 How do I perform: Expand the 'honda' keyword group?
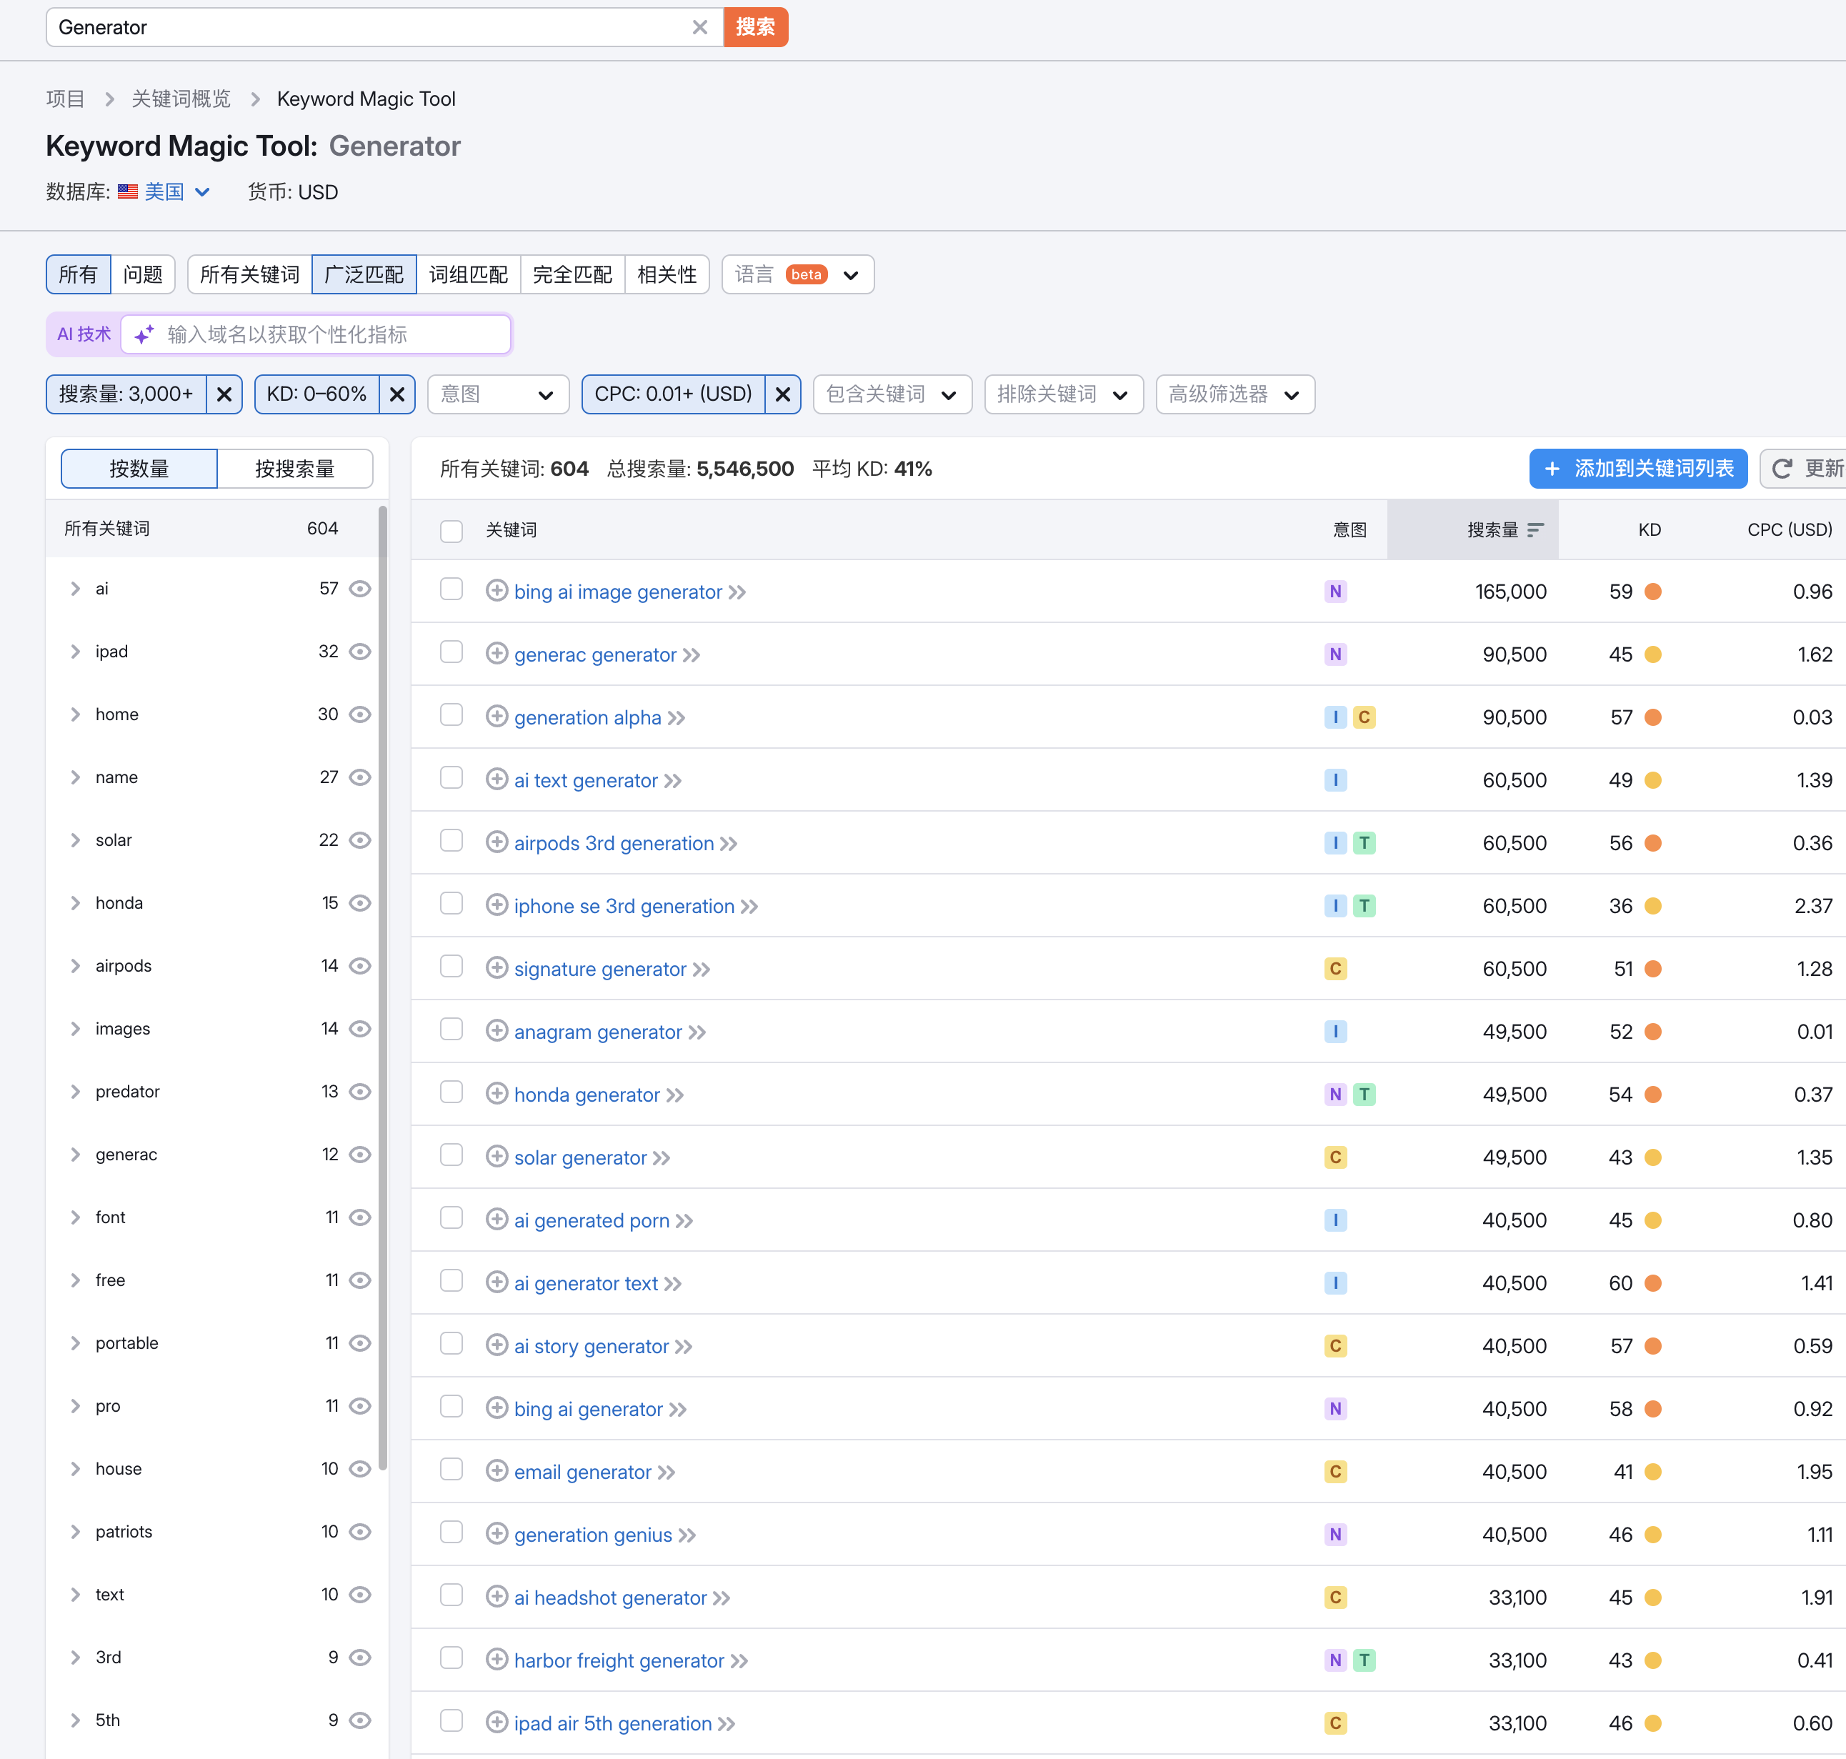click(x=75, y=903)
